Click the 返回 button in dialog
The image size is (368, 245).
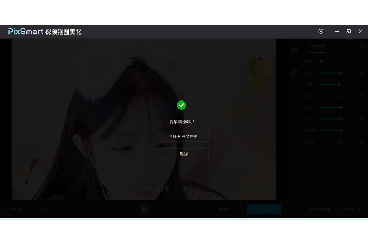[184, 154]
